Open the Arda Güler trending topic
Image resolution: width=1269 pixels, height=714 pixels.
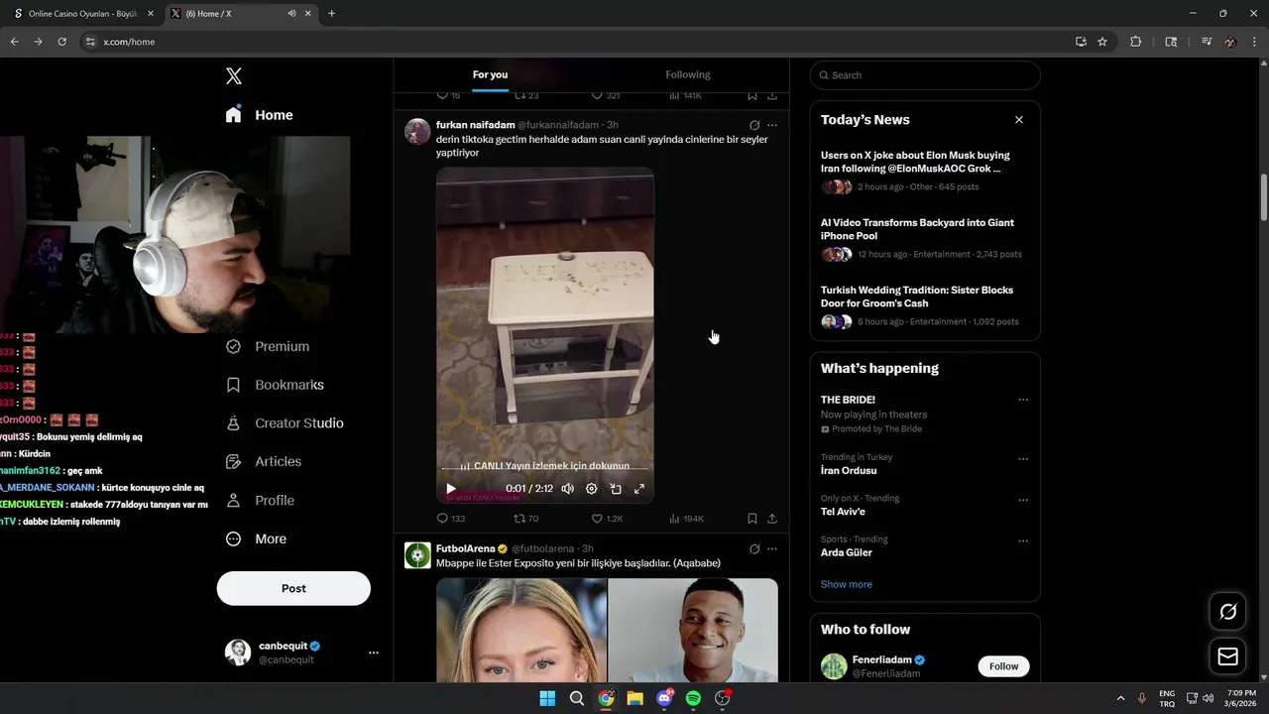click(847, 552)
